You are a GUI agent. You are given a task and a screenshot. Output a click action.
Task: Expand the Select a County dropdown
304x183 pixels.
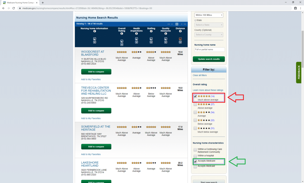point(209,35)
